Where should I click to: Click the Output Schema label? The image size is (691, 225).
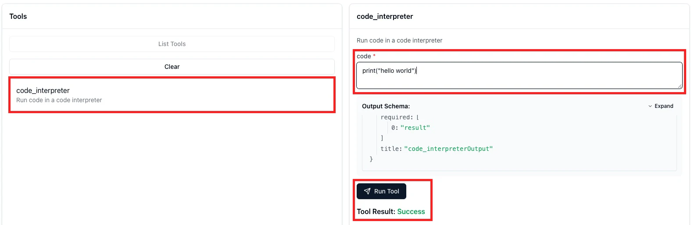pos(386,106)
